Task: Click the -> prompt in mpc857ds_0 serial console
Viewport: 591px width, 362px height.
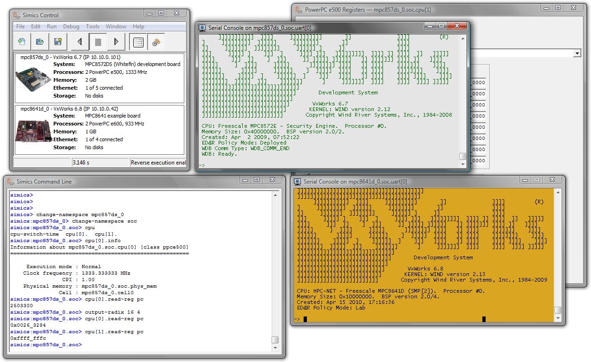Action: pos(201,165)
